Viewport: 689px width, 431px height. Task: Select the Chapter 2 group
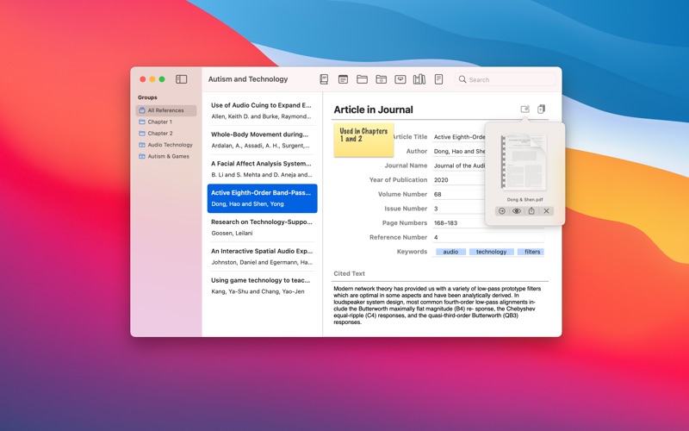(166, 134)
